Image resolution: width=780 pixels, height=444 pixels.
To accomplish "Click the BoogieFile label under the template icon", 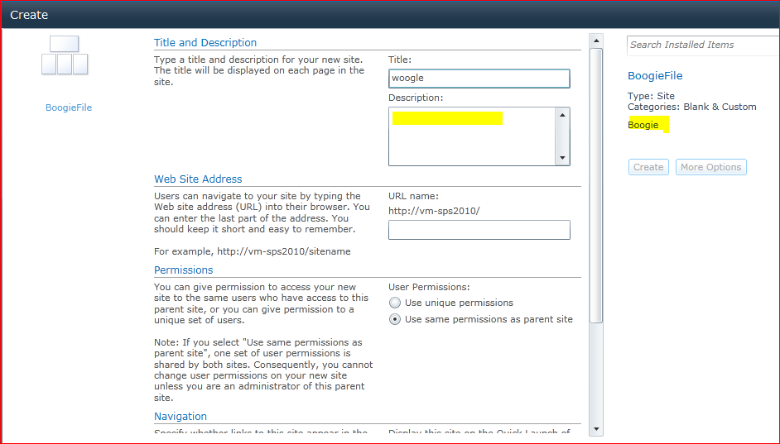I will (x=69, y=107).
